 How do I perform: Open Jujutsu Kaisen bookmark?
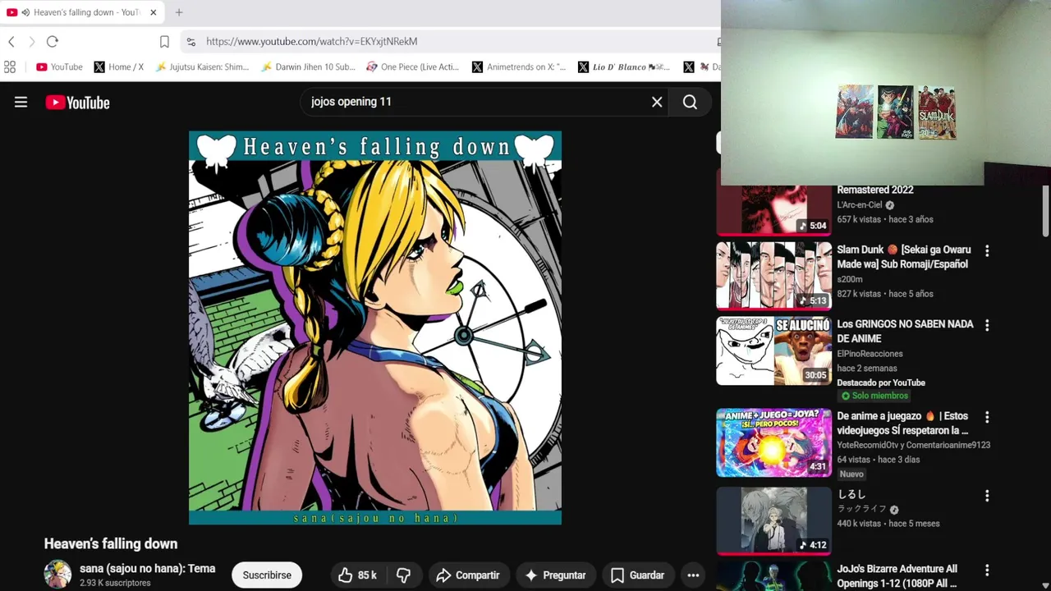click(202, 67)
